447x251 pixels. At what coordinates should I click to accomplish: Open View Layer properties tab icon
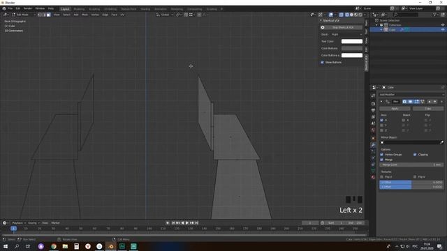tap(373, 116)
